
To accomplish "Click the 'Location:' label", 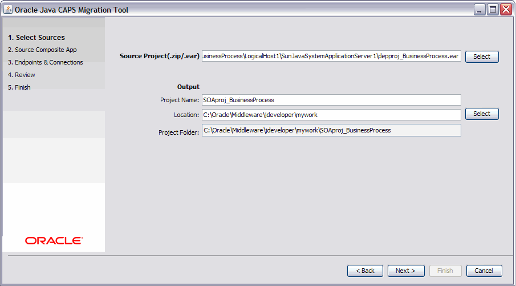I will (x=186, y=115).
